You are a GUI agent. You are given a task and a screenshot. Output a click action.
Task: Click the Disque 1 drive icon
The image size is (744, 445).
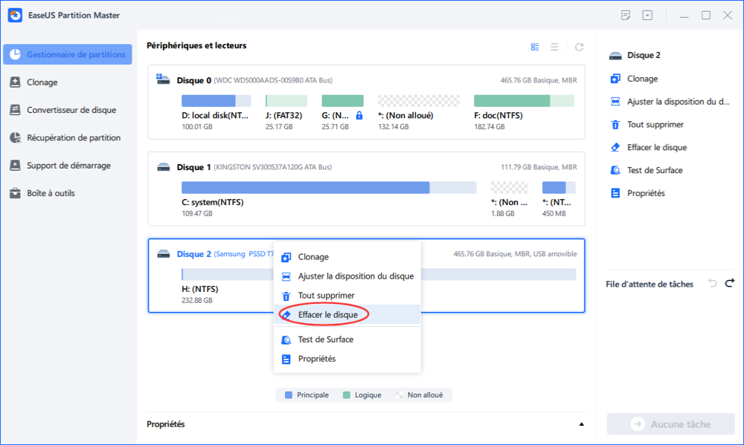164,167
